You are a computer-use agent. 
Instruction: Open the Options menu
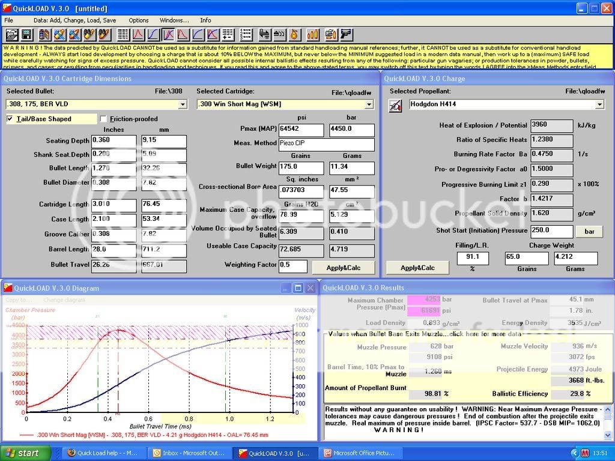[139, 20]
